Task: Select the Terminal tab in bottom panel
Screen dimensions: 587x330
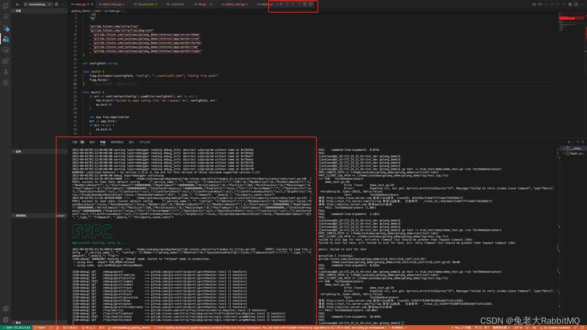Action: coord(103,142)
